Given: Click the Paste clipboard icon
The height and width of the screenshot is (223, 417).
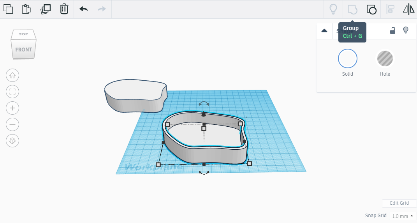Looking at the screenshot, I should click(26, 9).
